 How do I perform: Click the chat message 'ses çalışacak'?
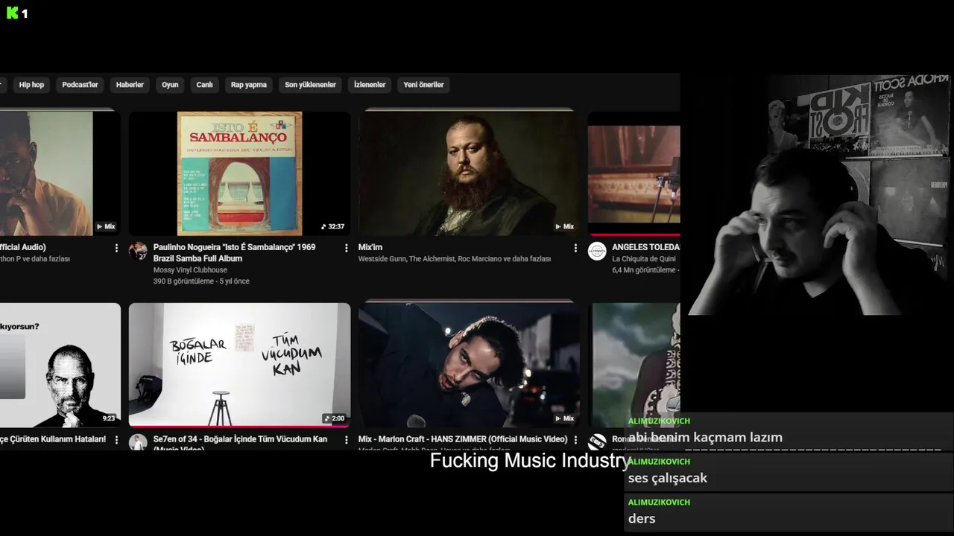[x=668, y=478]
